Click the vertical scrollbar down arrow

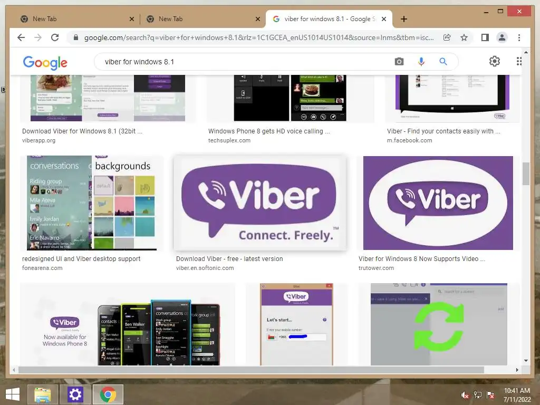tap(526, 361)
